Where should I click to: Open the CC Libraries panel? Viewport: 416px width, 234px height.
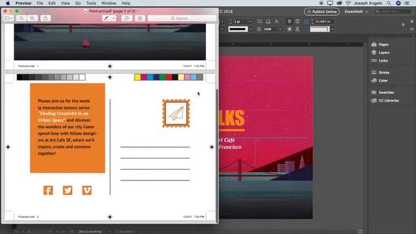click(385, 101)
